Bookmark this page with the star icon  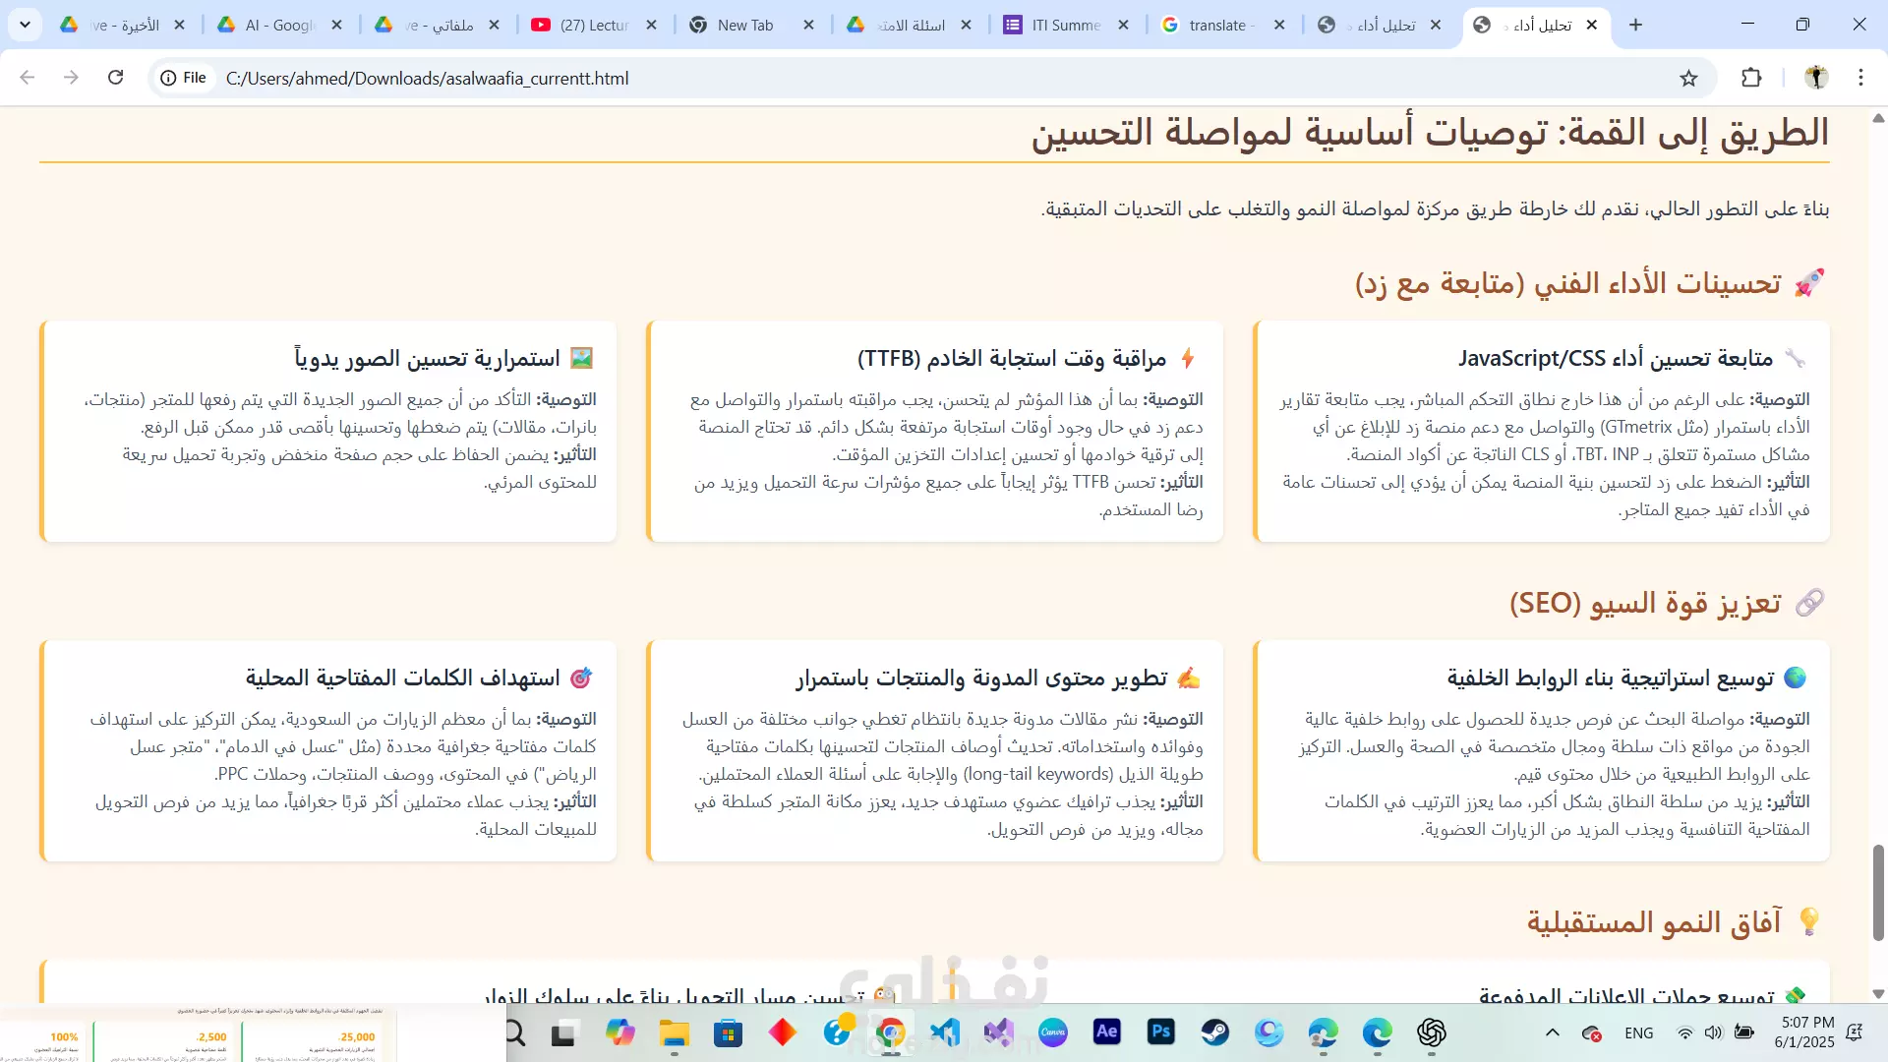pyautogui.click(x=1688, y=79)
